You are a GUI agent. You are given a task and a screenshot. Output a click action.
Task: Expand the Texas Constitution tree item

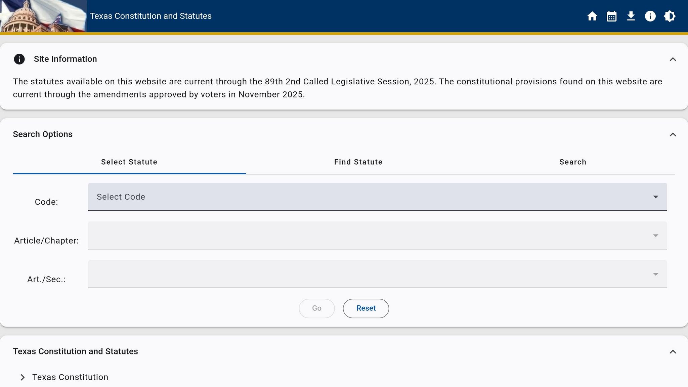(x=23, y=377)
